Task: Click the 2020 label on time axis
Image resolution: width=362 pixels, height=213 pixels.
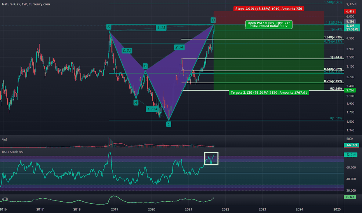Action: [151, 210]
